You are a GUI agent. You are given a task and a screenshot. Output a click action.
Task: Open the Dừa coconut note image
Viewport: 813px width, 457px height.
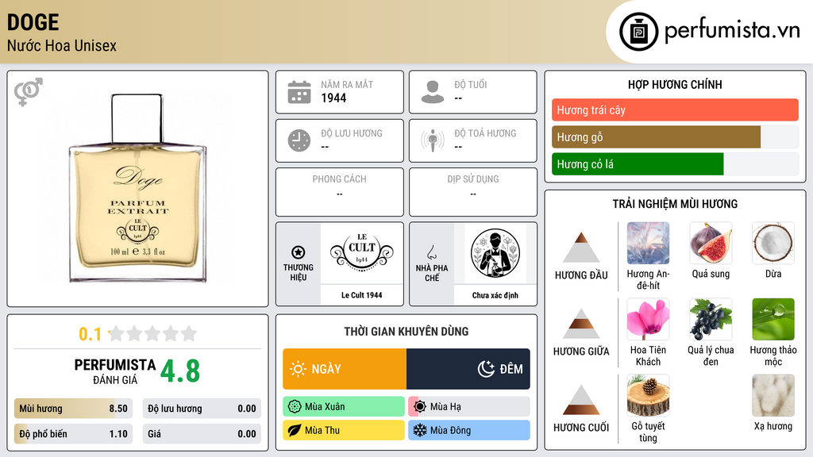click(x=773, y=244)
